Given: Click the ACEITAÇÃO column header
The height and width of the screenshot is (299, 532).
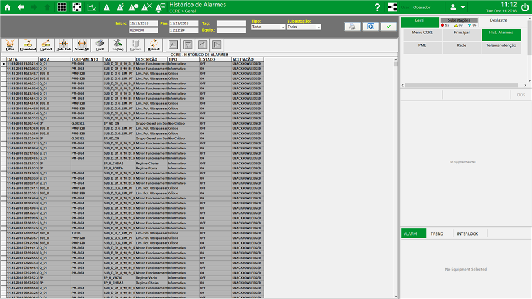Looking at the screenshot, I should click(x=247, y=59).
